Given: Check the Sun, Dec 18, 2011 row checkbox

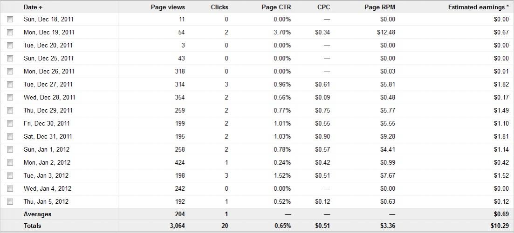Looking at the screenshot, I should click(x=10, y=20).
